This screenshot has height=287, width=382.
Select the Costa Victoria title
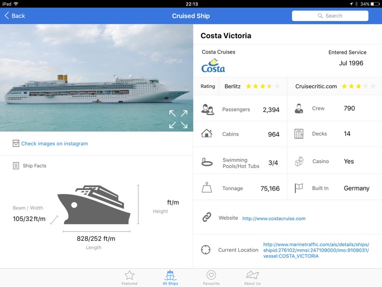[x=226, y=36]
